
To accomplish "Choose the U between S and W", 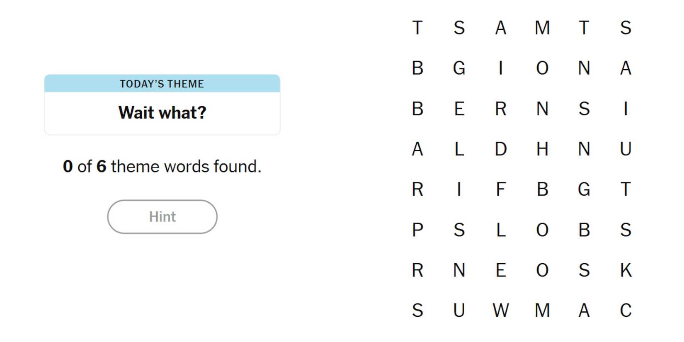I will point(459,310).
